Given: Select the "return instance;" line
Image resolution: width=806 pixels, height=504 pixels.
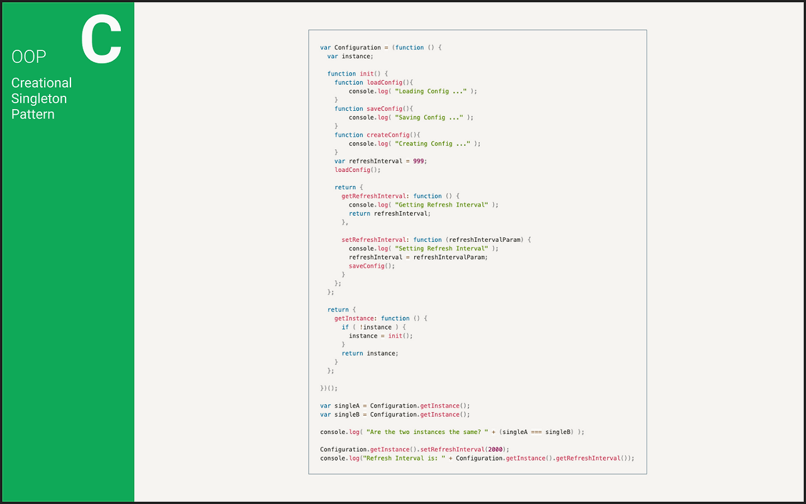Looking at the screenshot, I should pos(370,353).
